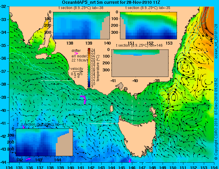Click the -44 latitude label on the left axis
Viewport: 219px width, 169px height.
3,162
